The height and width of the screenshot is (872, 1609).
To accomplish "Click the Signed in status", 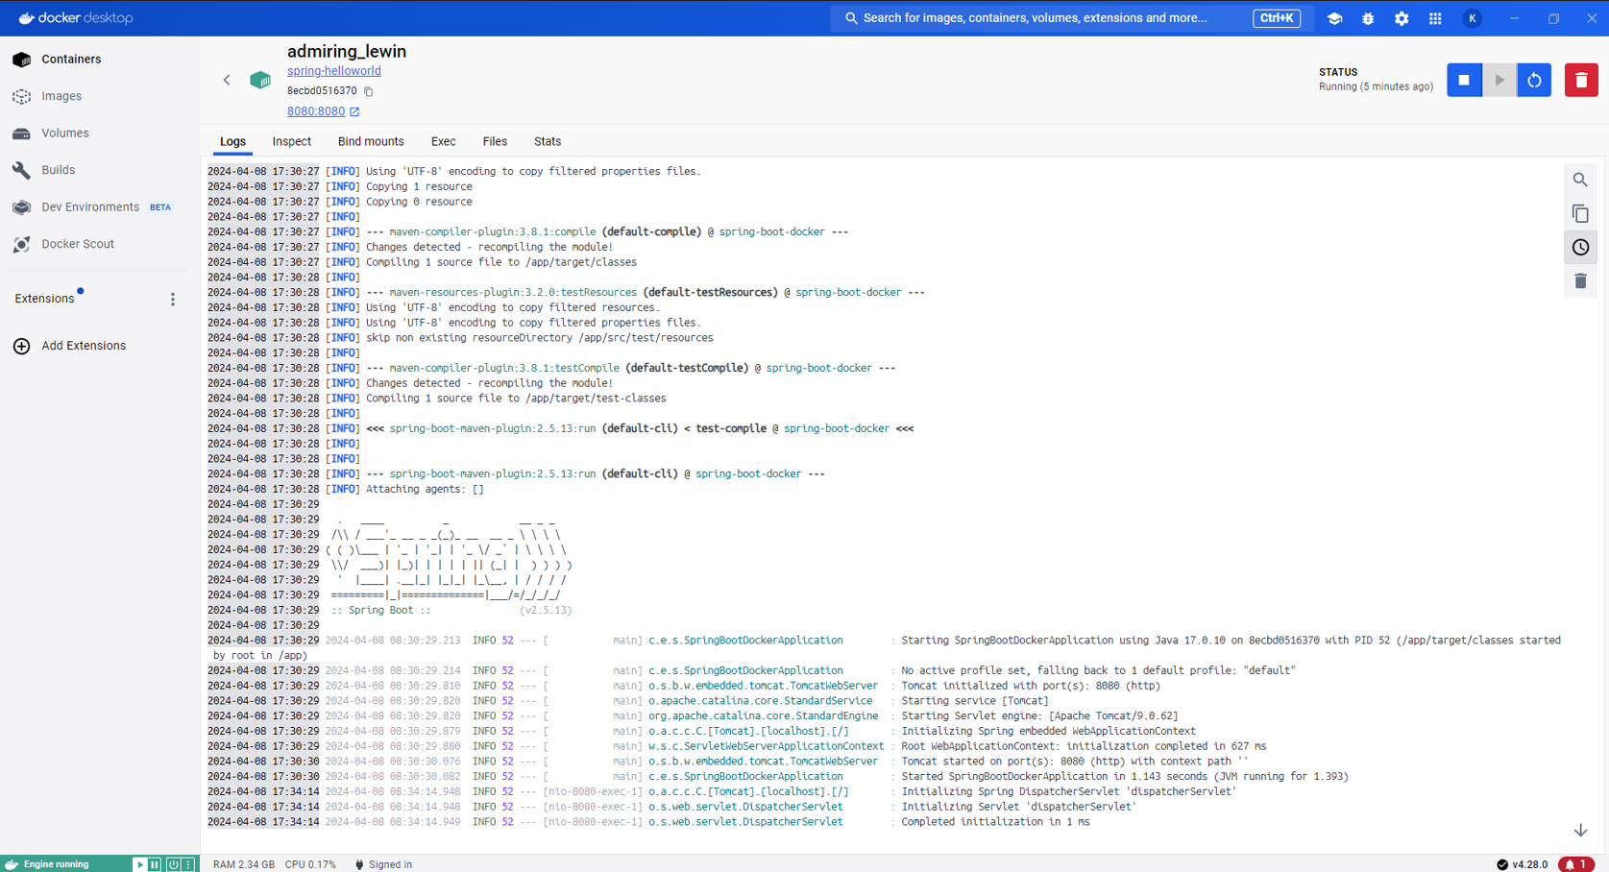I will [384, 864].
